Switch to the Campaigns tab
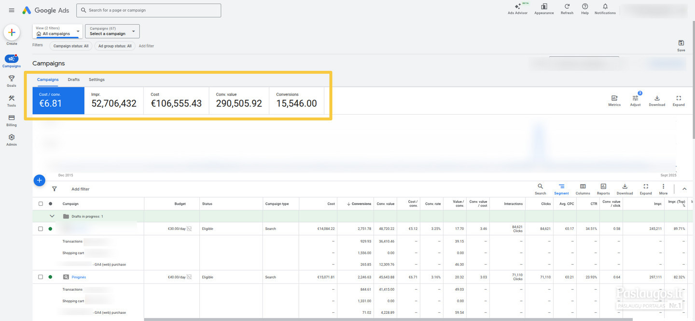Image resolution: width=695 pixels, height=321 pixels. 48,80
